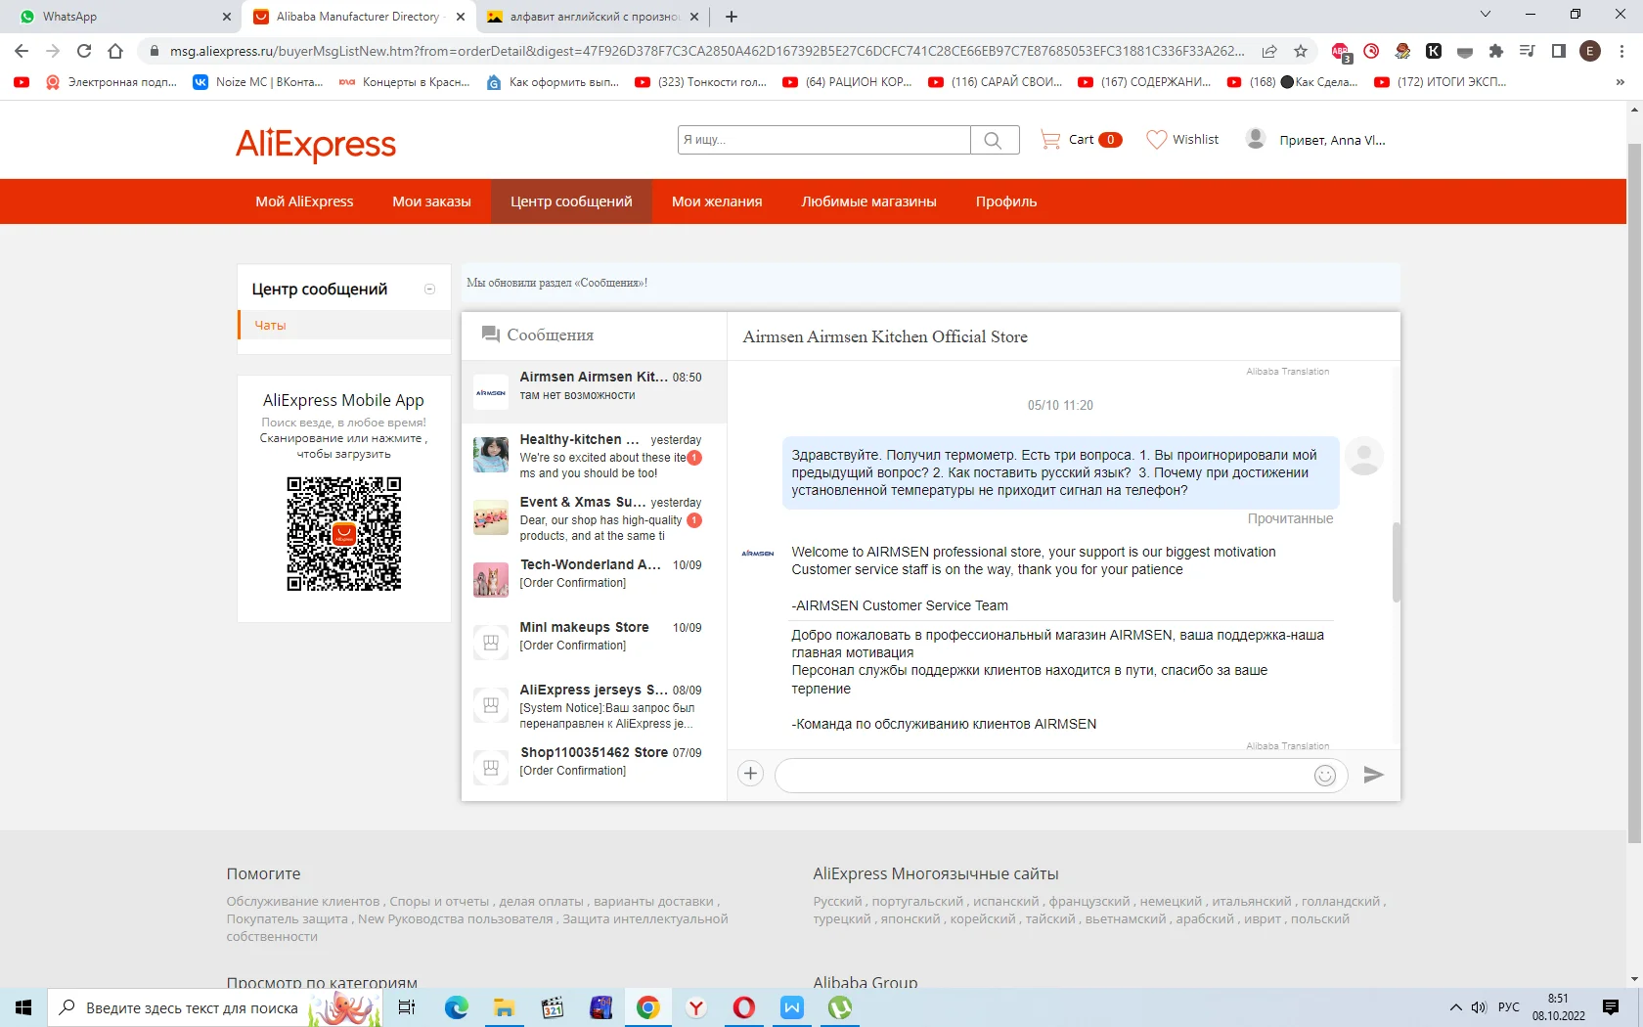
Task: Reload the current page
Action: coord(84,51)
